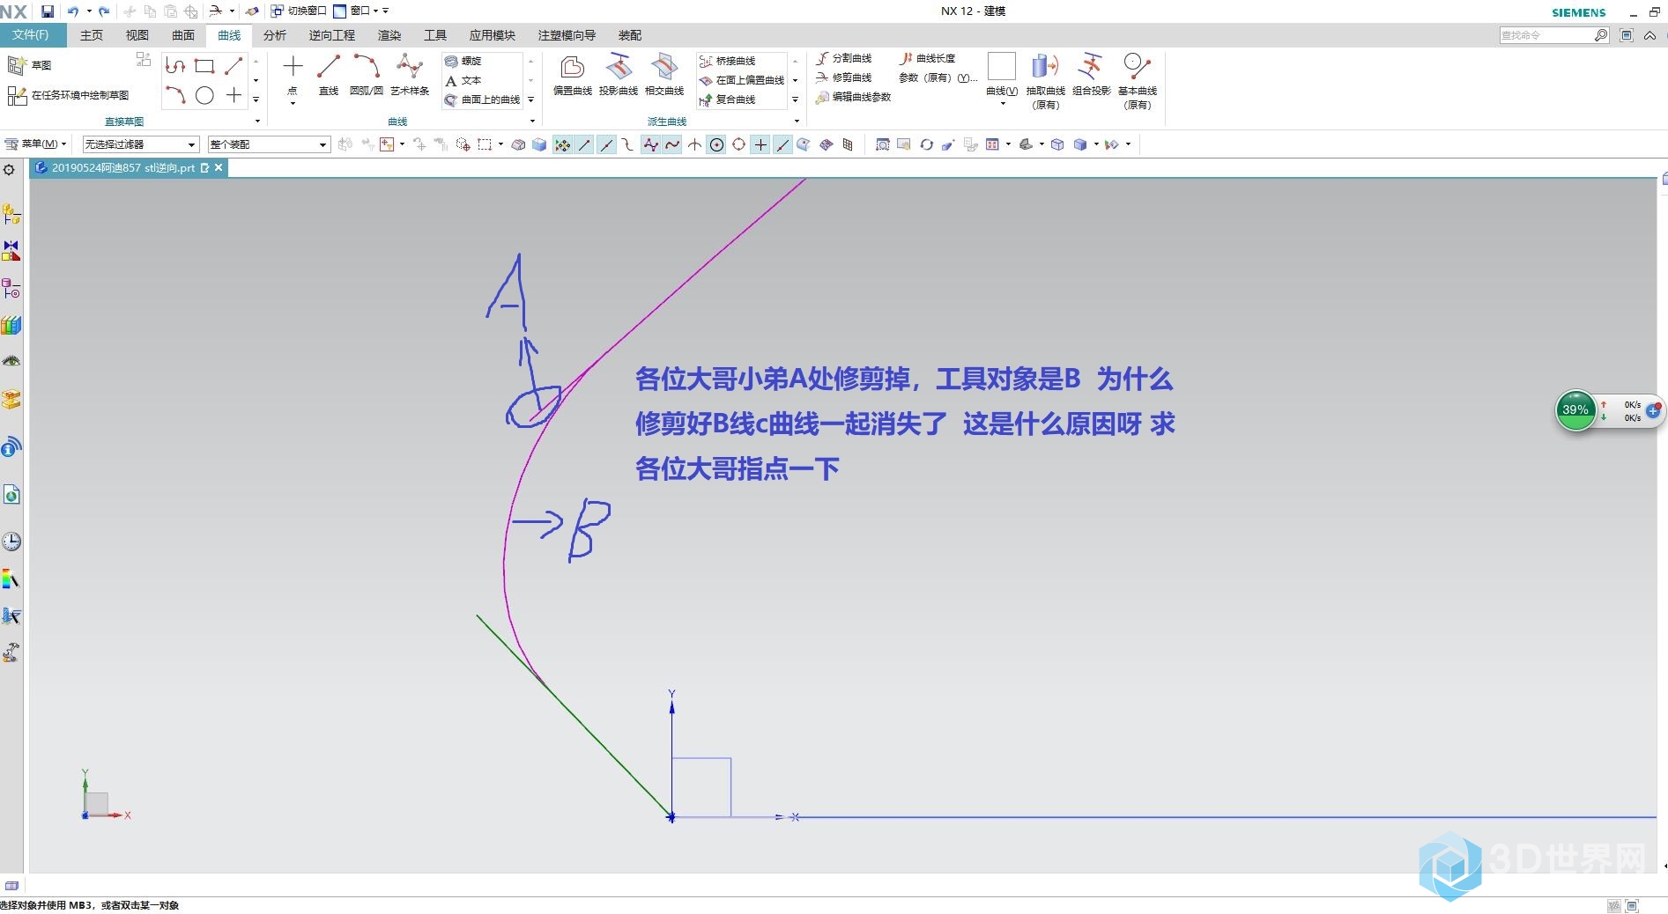Click the Divide Curve (分割曲线) tool

click(x=844, y=58)
